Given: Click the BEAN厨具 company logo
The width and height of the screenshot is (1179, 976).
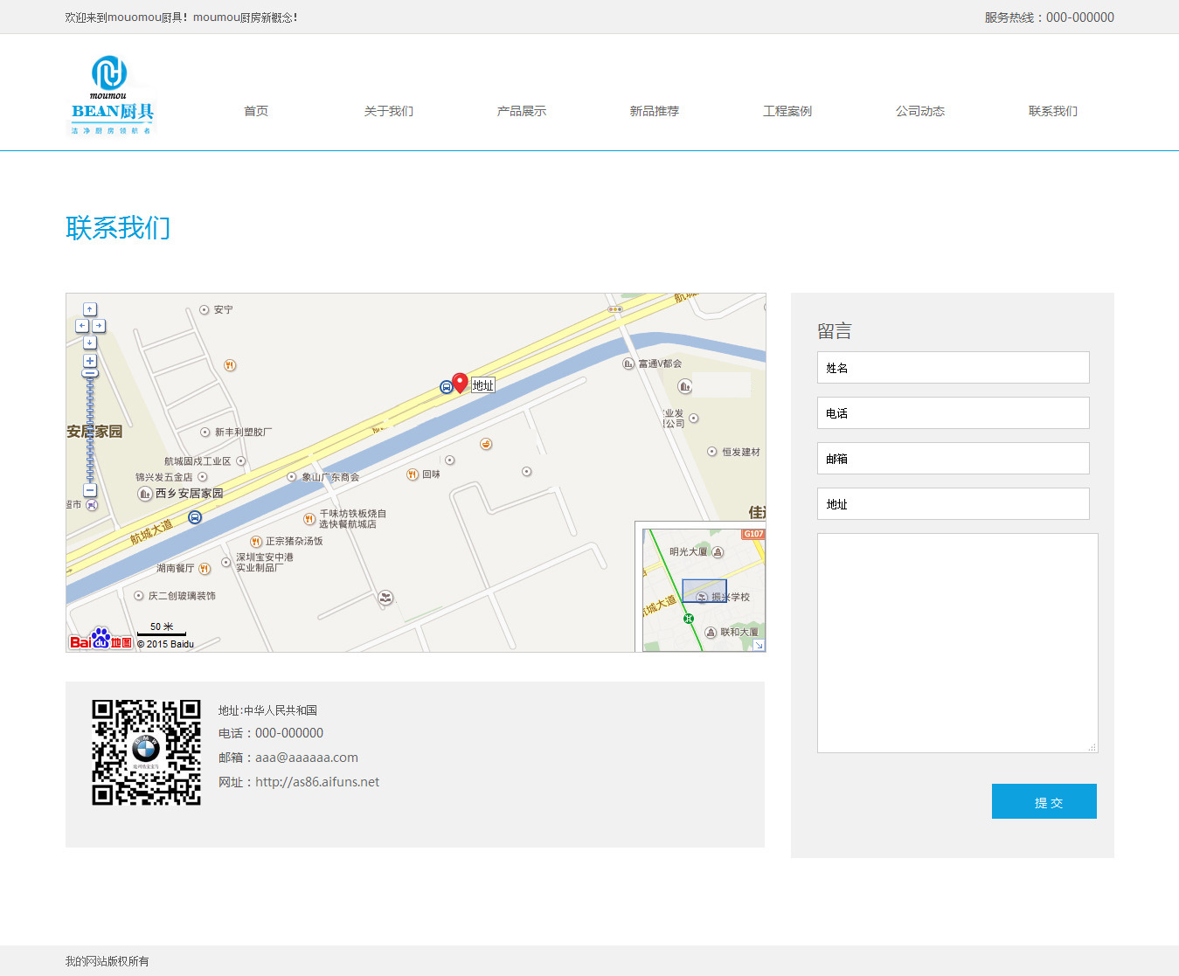Looking at the screenshot, I should point(111,95).
